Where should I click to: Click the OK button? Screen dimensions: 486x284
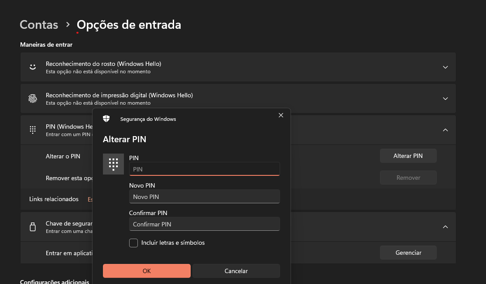pos(147,271)
